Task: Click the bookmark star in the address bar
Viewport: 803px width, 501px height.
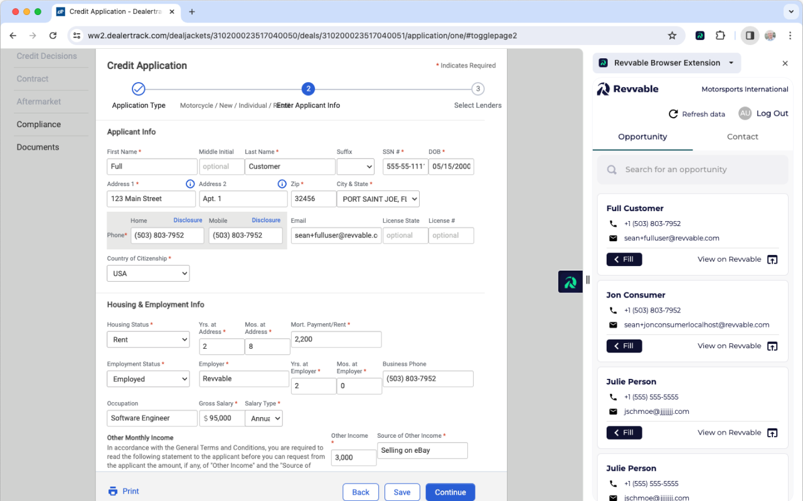Action: tap(672, 36)
